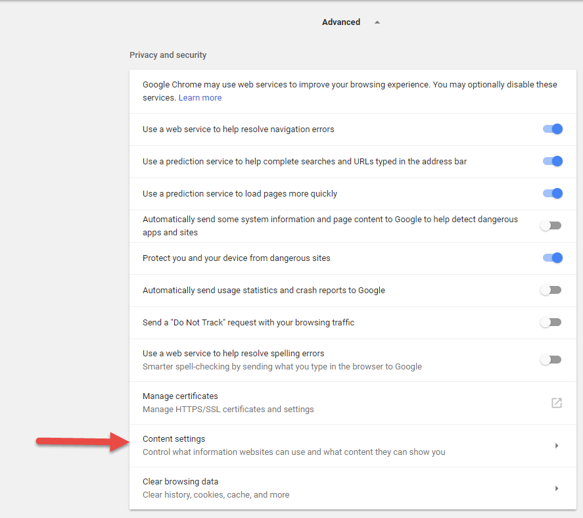This screenshot has height=518, width=583.
Task: Click the Advanced heading label
Action: pos(341,22)
